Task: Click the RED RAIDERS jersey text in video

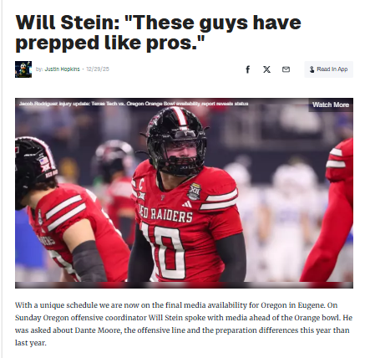Action: 166,214
